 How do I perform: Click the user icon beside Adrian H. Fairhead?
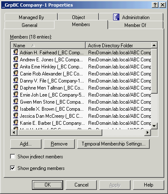point(15,52)
